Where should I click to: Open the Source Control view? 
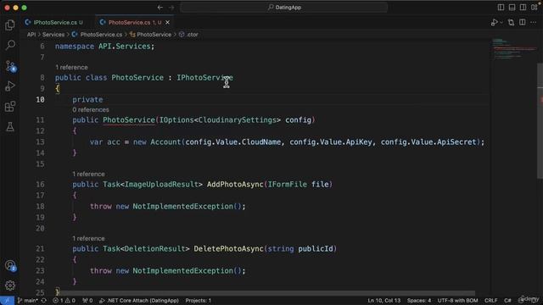(10, 66)
